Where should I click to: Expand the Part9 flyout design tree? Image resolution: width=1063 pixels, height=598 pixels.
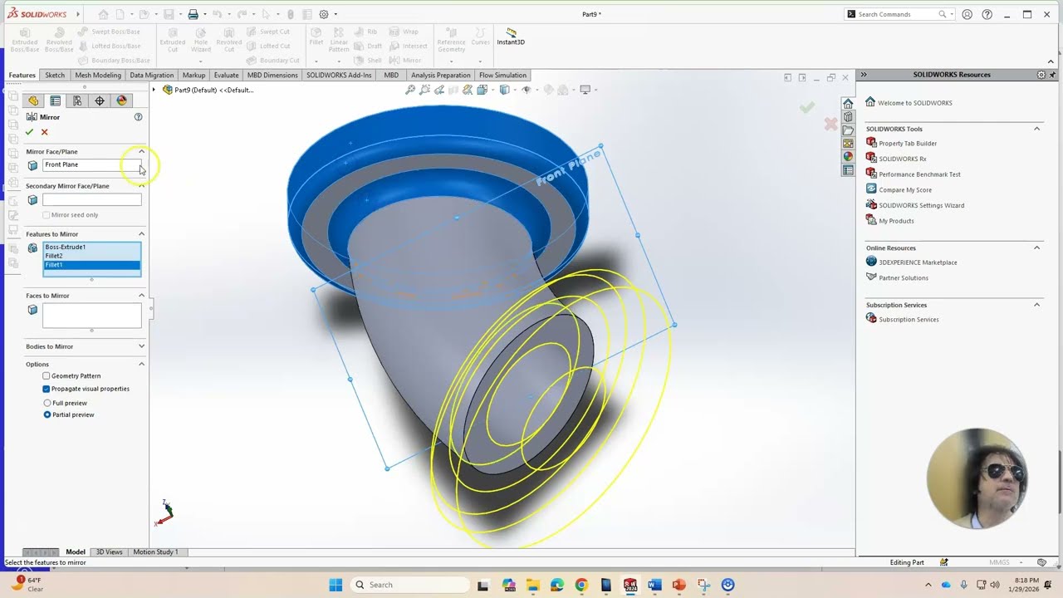click(154, 90)
